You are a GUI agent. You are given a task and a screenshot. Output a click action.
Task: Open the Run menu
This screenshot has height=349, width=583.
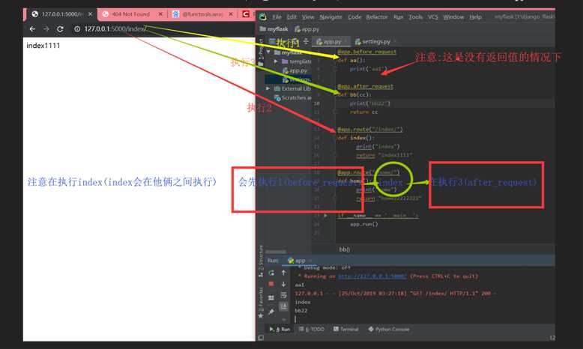[398, 17]
